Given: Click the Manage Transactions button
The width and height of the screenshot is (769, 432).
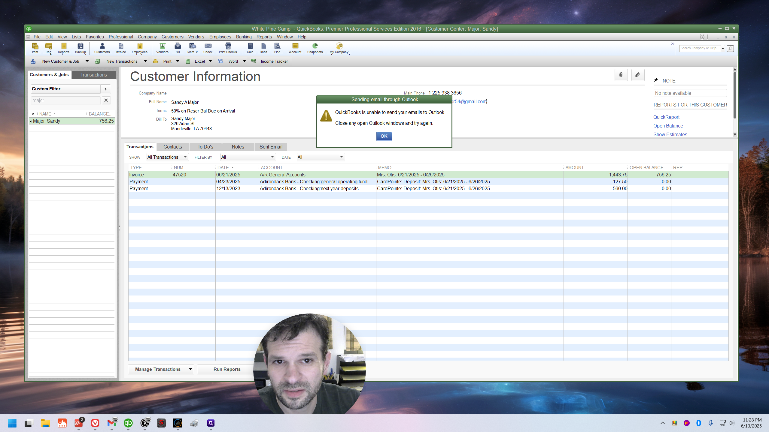Looking at the screenshot, I should pos(158,369).
